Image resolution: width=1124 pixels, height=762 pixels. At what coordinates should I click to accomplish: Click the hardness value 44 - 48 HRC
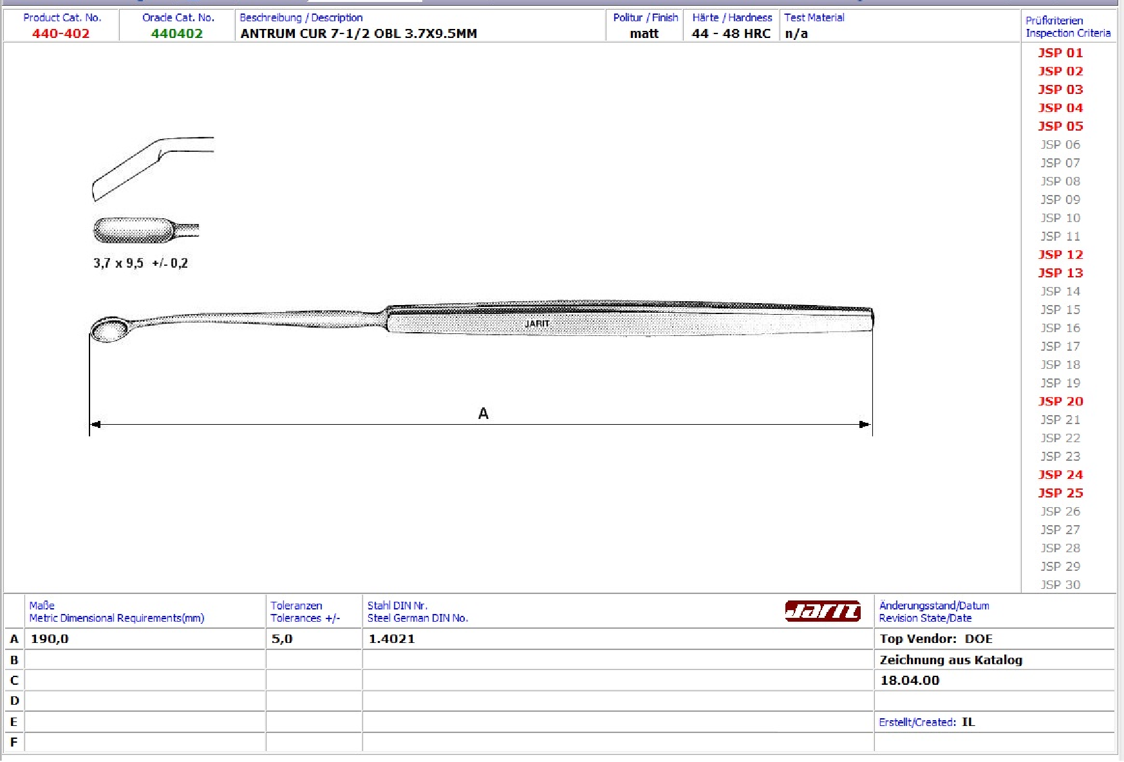point(731,33)
